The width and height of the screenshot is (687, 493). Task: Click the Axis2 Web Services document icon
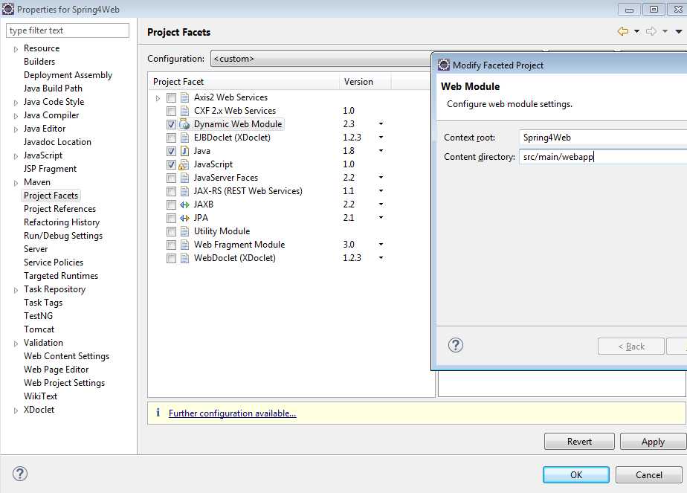coord(185,97)
